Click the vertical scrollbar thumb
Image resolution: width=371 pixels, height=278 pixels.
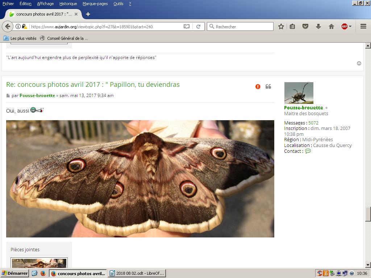[368, 214]
